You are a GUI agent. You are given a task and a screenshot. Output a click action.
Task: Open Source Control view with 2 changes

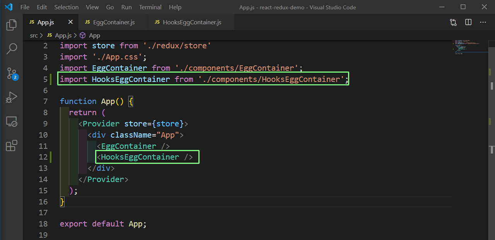12,73
